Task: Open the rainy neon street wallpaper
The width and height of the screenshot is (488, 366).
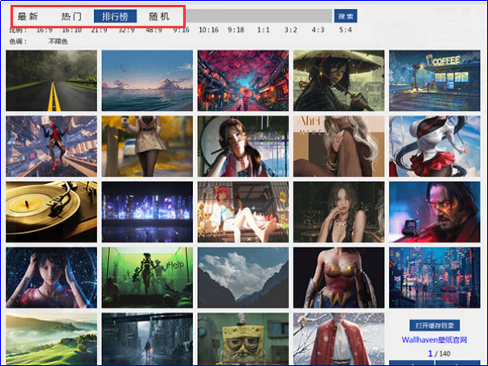Action: pyautogui.click(x=435, y=278)
